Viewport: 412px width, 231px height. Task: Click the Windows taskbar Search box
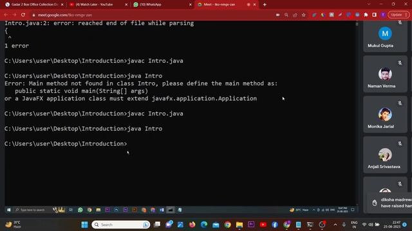click(121, 225)
